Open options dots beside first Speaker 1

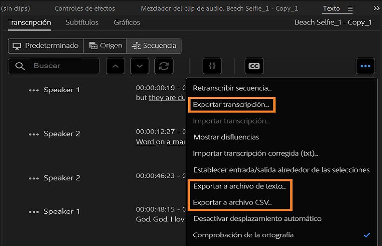(34, 90)
